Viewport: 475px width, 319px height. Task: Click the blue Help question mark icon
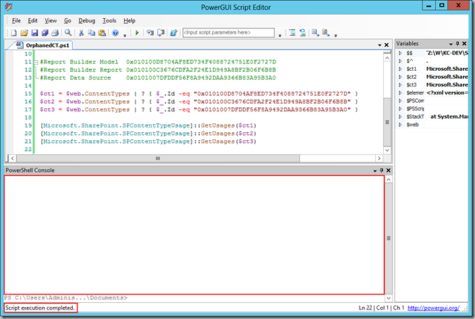click(115, 32)
